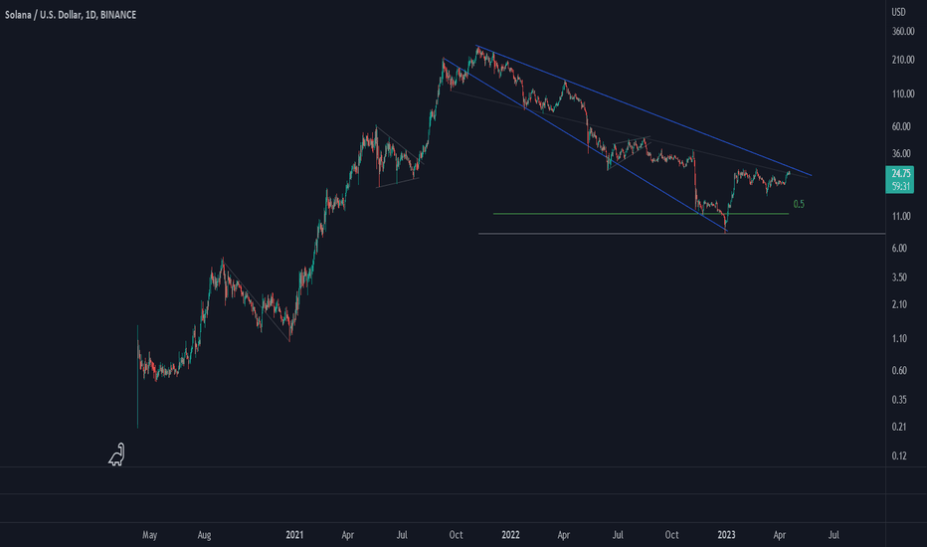Click the 2023 year label
Viewport: 927px width, 547px height.
click(x=726, y=535)
